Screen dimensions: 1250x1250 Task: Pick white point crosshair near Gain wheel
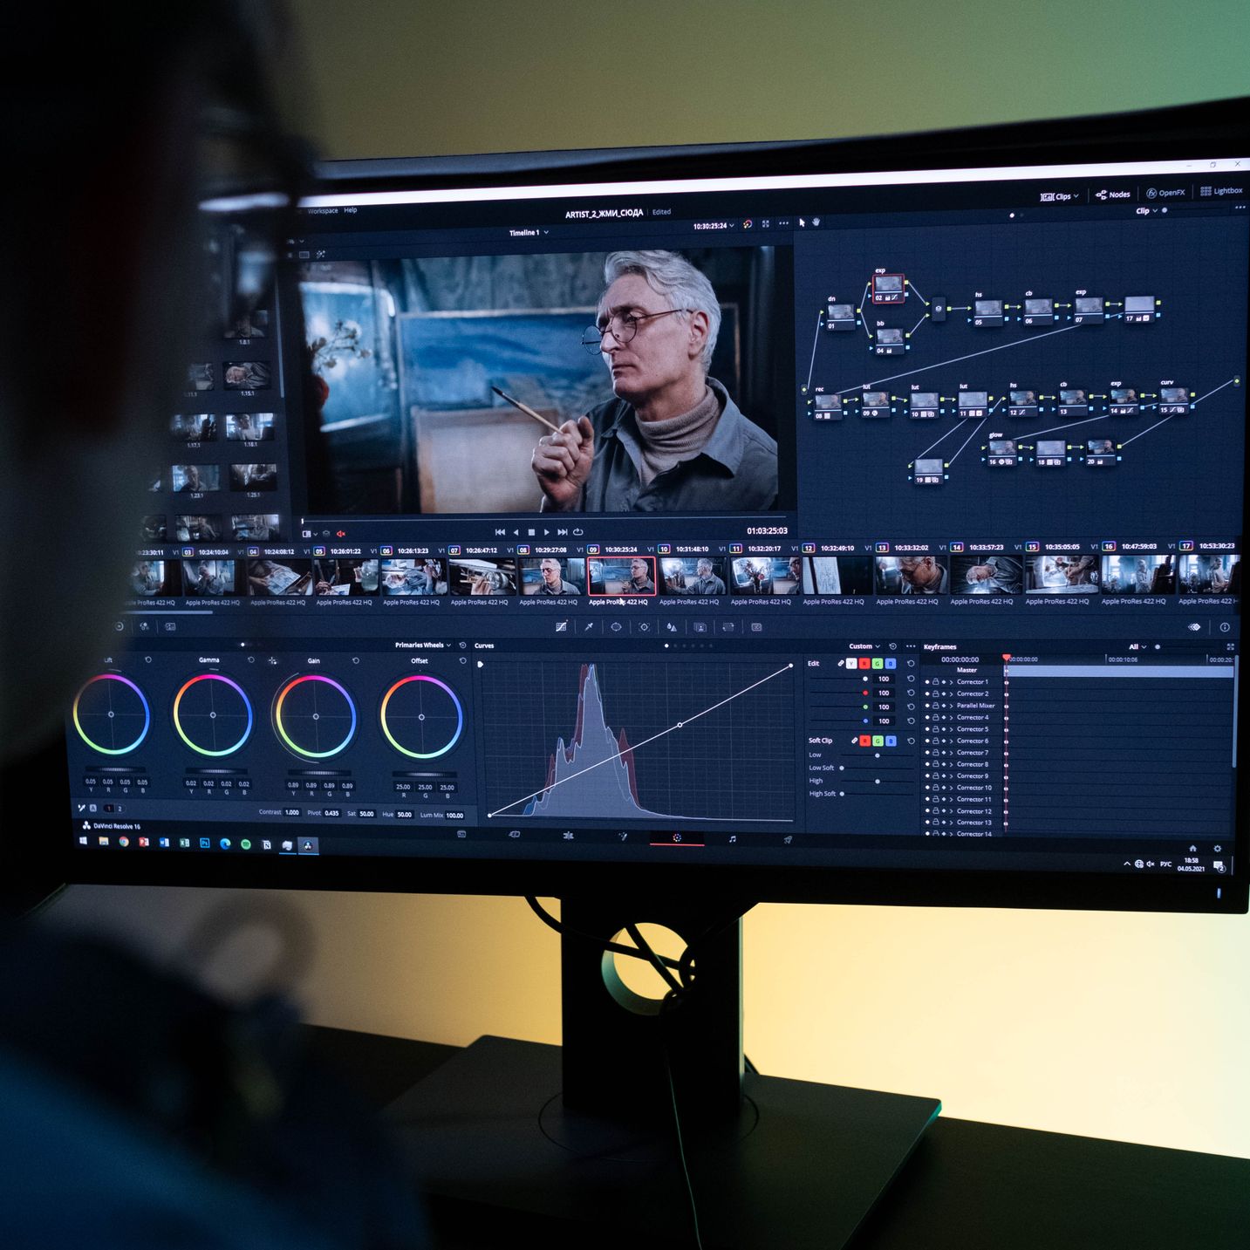(273, 661)
